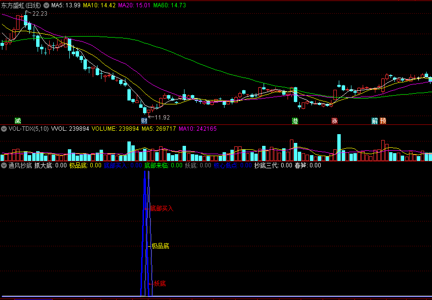Click the red 底部买入 signal label on chart
This screenshot has height=300, width=432.
(162, 209)
